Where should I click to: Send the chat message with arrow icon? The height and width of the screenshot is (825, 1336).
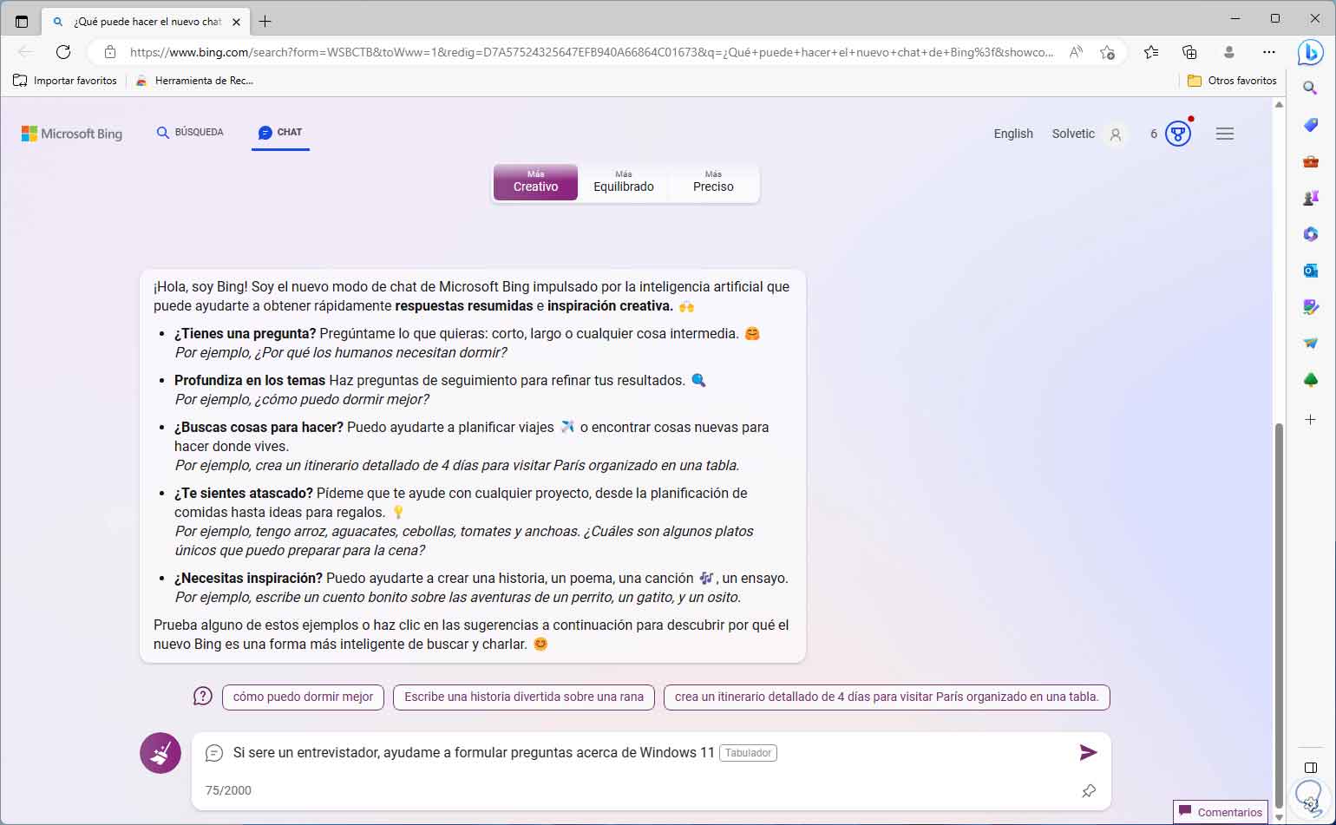1088,752
